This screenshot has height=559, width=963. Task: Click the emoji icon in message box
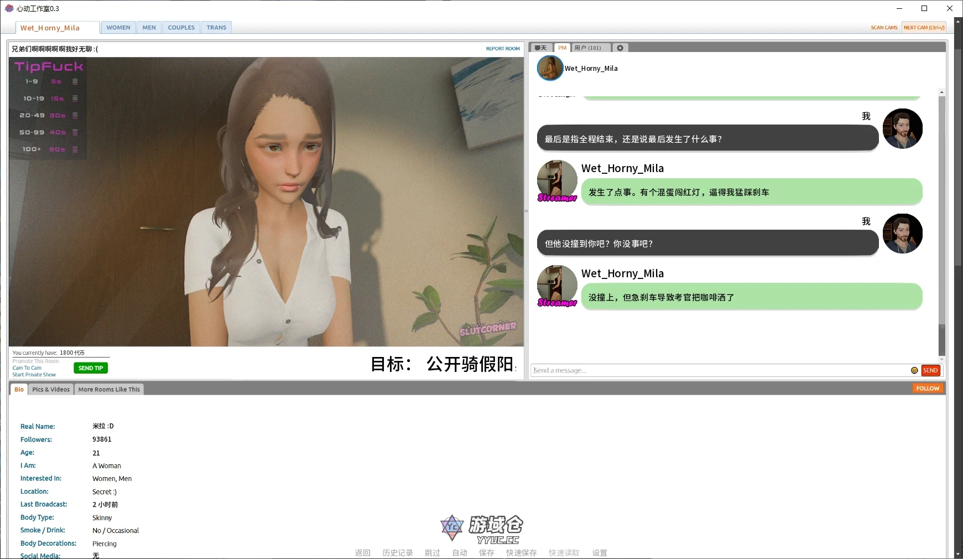(x=914, y=370)
